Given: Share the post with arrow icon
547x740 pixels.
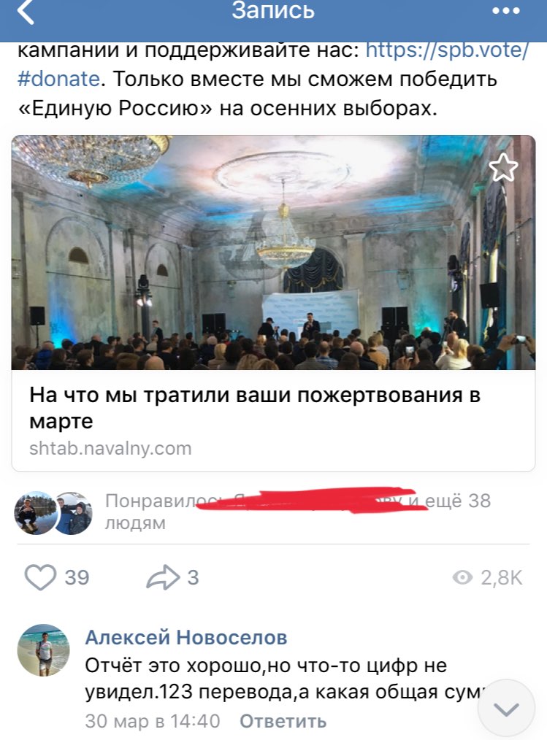Looking at the screenshot, I should click(163, 577).
